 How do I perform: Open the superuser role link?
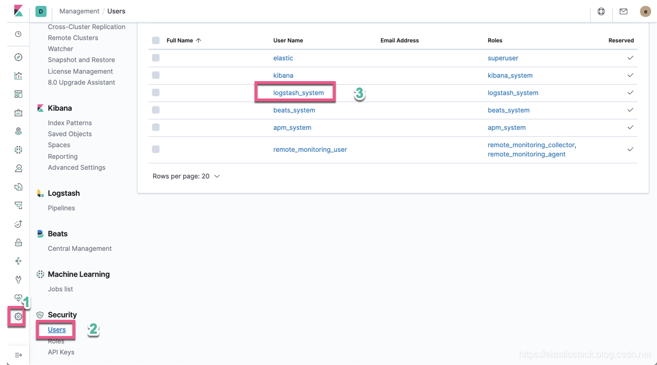[x=503, y=58]
